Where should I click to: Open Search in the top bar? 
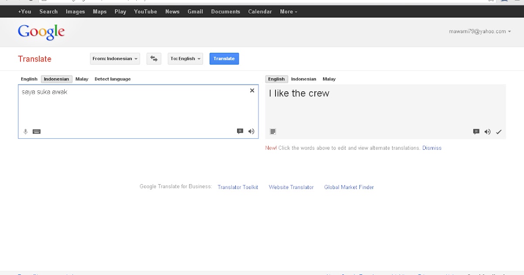click(x=48, y=11)
